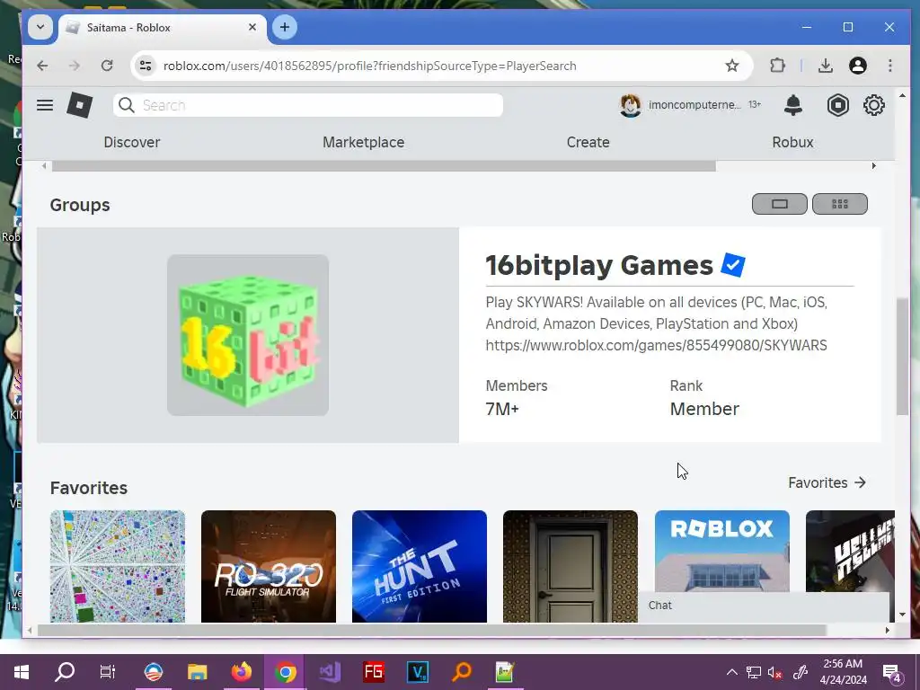The height and width of the screenshot is (690, 920).
Task: Open the Discover tab
Action: point(132,142)
